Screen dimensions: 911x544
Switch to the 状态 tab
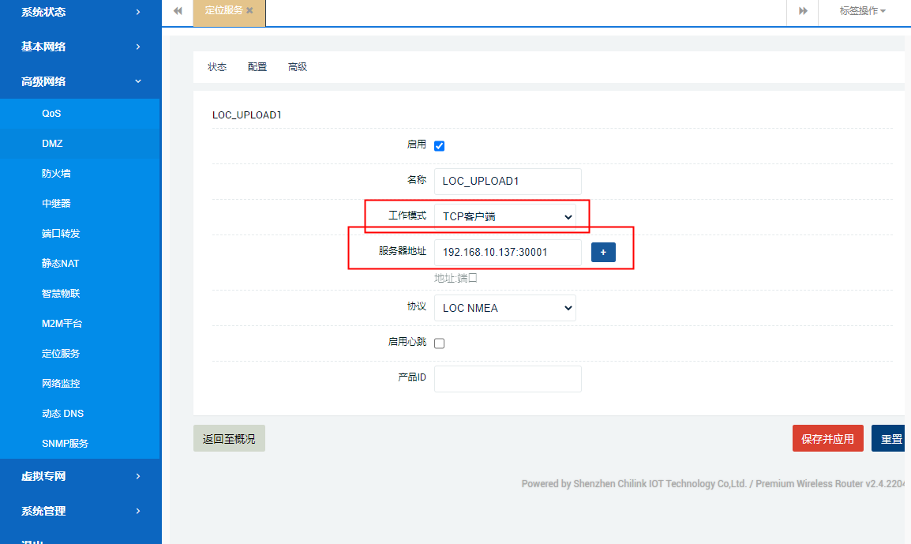pos(217,67)
